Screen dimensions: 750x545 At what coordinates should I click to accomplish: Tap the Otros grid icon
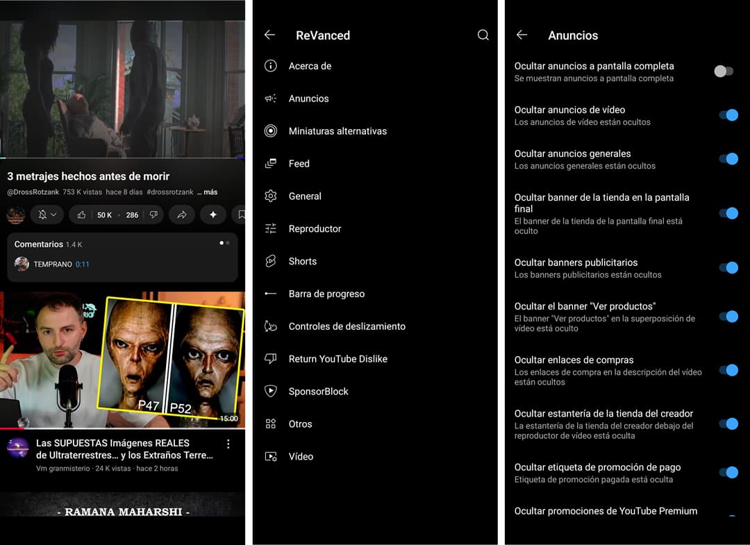click(271, 424)
